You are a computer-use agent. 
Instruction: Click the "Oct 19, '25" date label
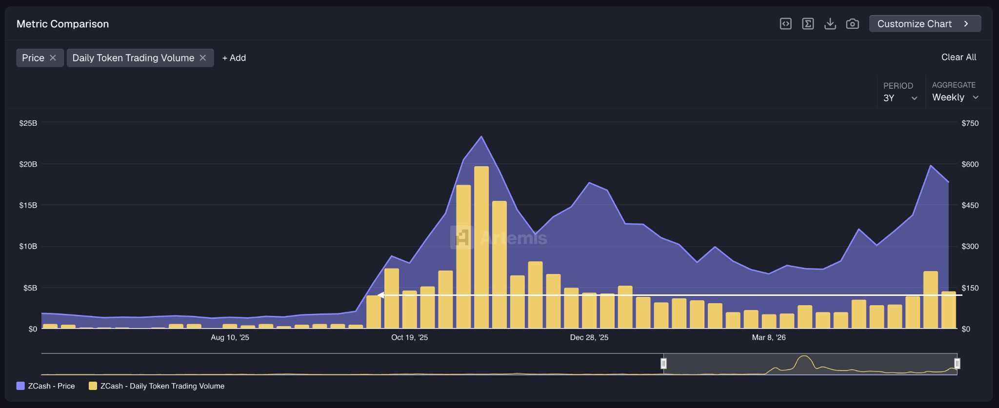tap(409, 337)
